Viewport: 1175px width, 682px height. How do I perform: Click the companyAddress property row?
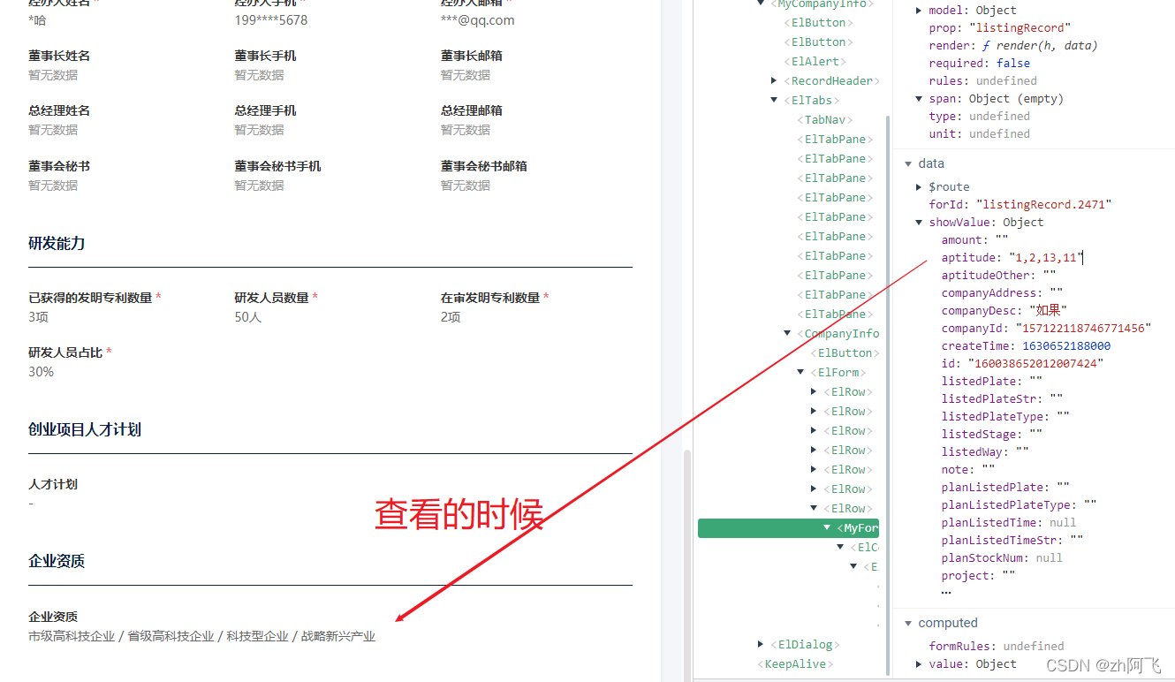1002,292
